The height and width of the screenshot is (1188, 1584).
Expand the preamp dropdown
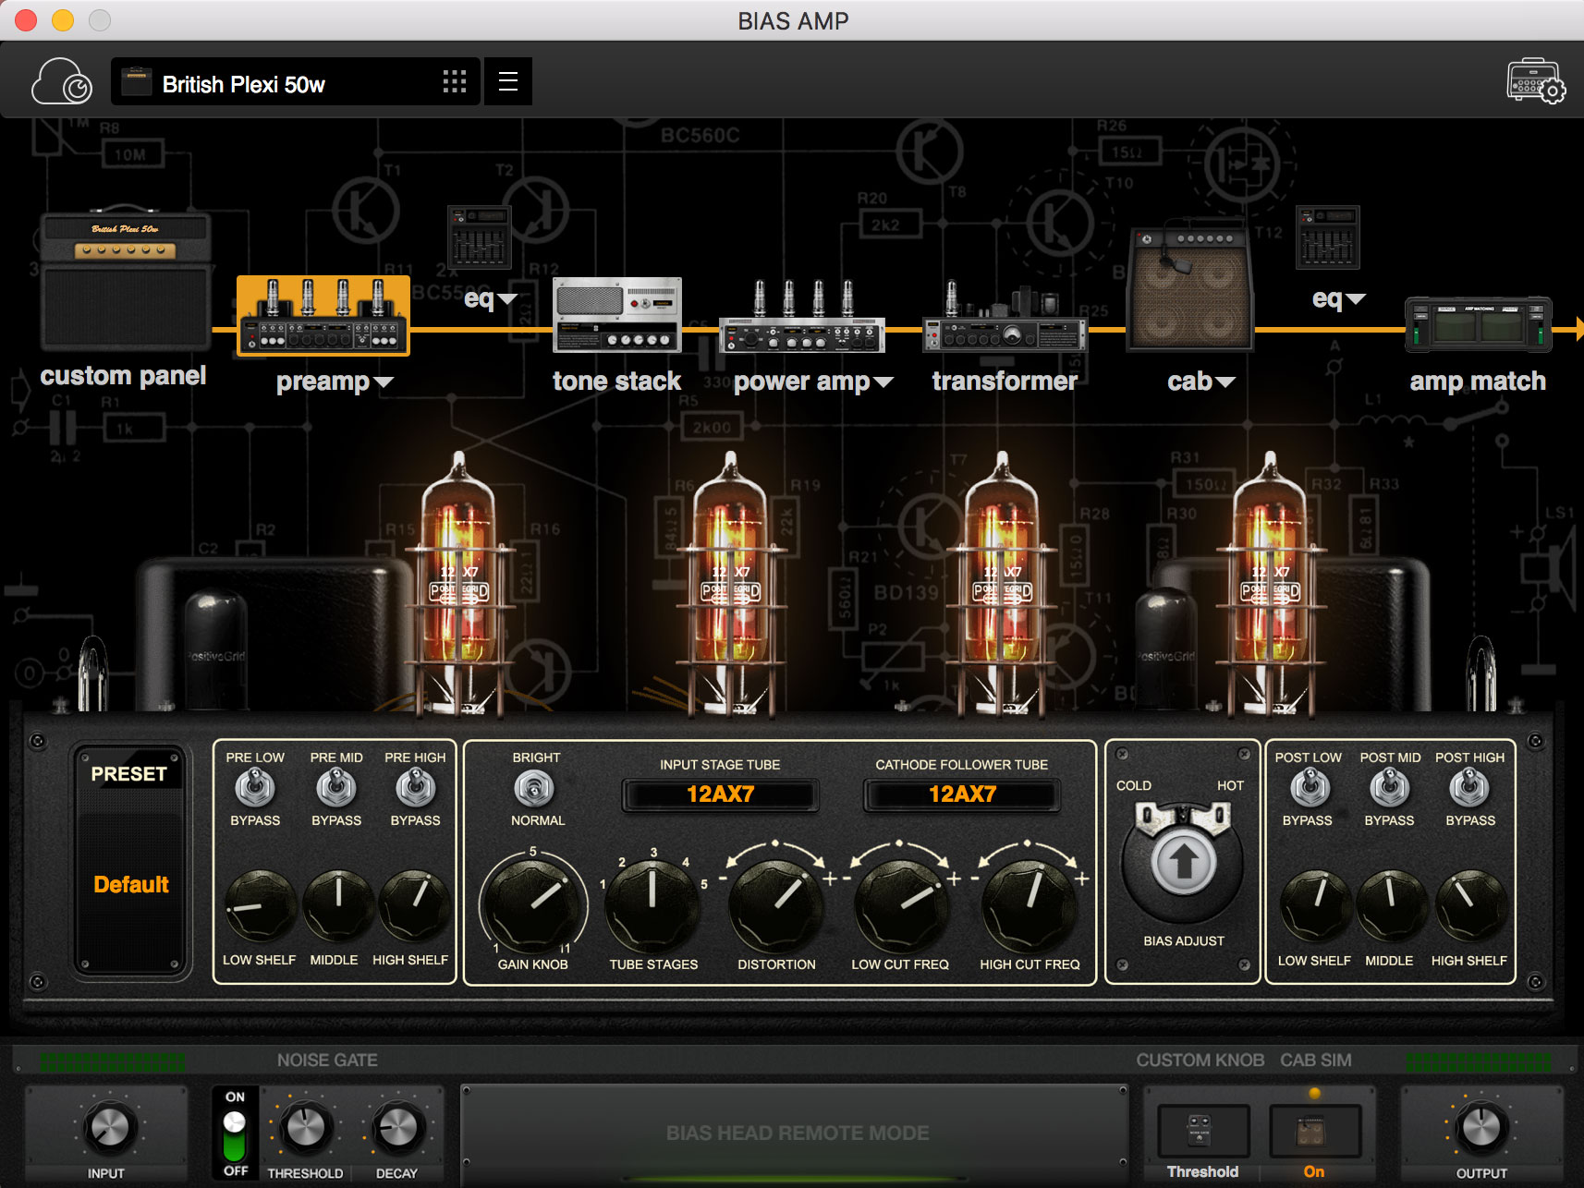pos(335,382)
